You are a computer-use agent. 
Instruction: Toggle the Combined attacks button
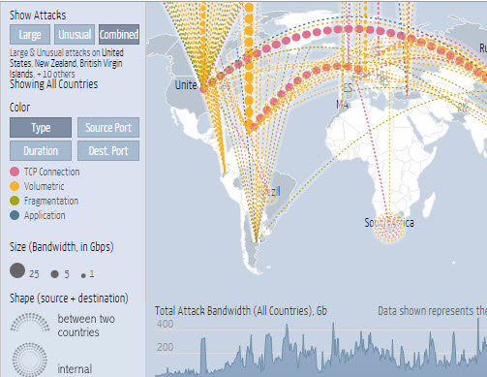pyautogui.click(x=119, y=35)
